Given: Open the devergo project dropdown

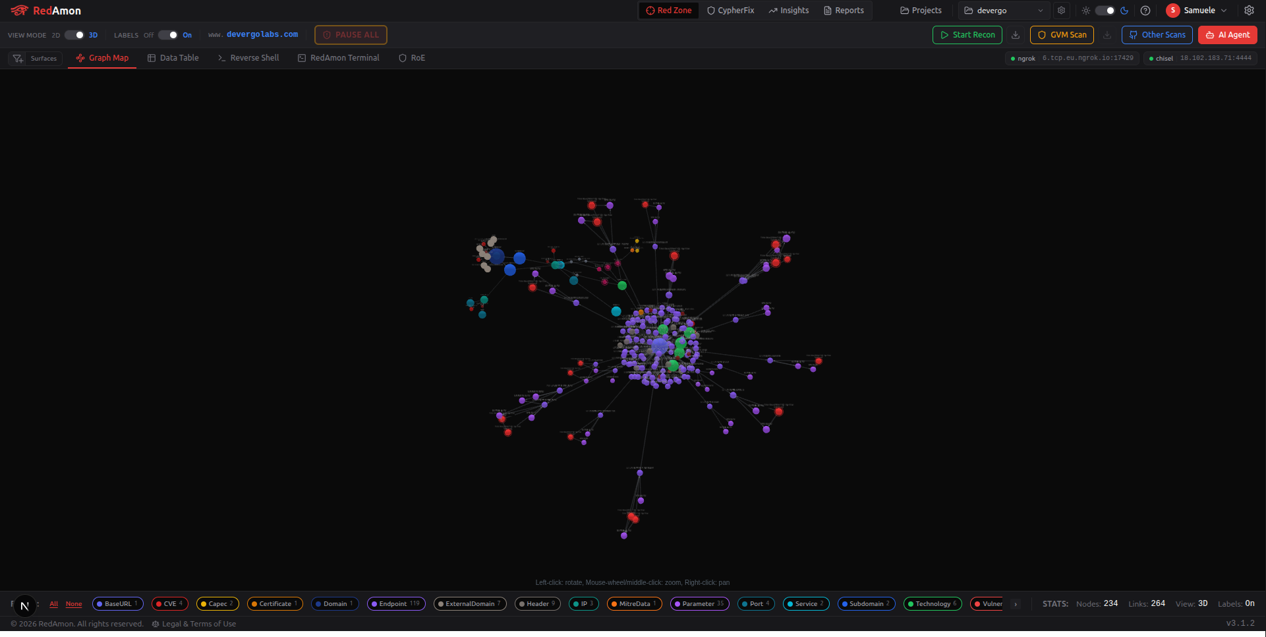Looking at the screenshot, I should [x=1004, y=11].
